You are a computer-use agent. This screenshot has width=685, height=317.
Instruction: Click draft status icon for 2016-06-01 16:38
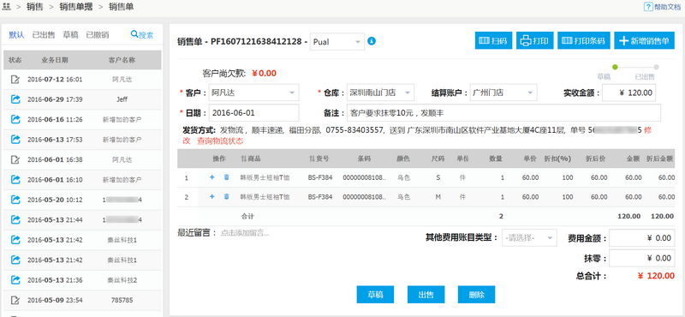(15, 159)
